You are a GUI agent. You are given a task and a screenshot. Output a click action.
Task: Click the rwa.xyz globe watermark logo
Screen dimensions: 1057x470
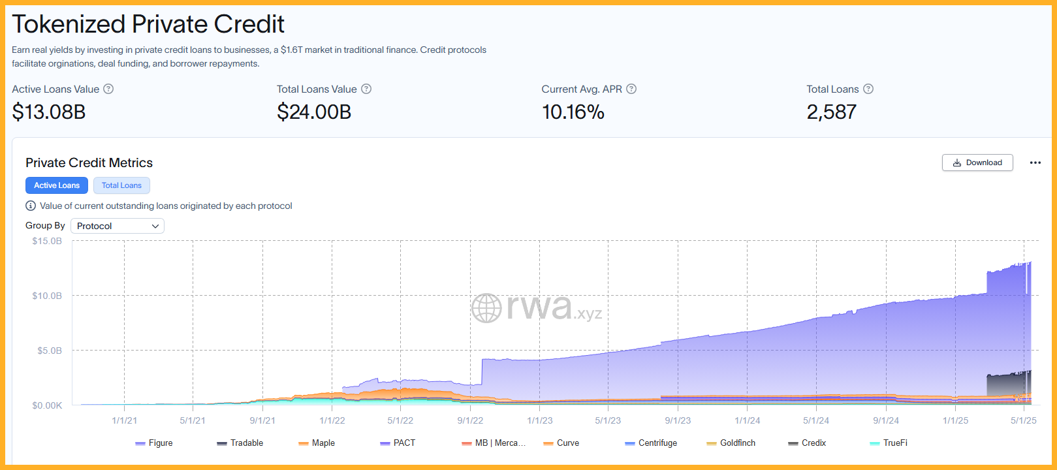pyautogui.click(x=486, y=308)
